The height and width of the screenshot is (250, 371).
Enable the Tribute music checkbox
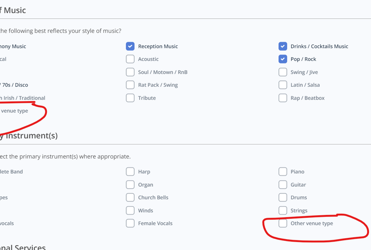click(130, 98)
